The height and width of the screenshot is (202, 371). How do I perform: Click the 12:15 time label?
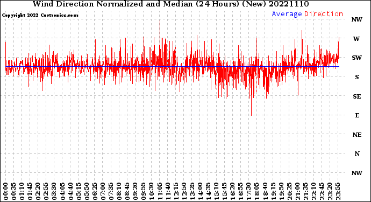pos(176,192)
